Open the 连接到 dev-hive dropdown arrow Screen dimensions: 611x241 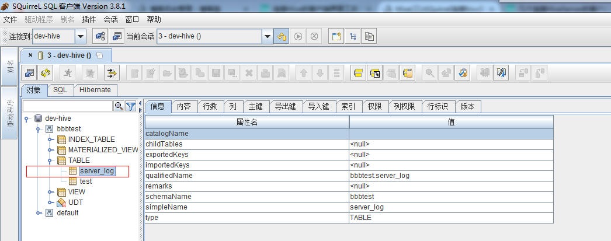click(80, 37)
